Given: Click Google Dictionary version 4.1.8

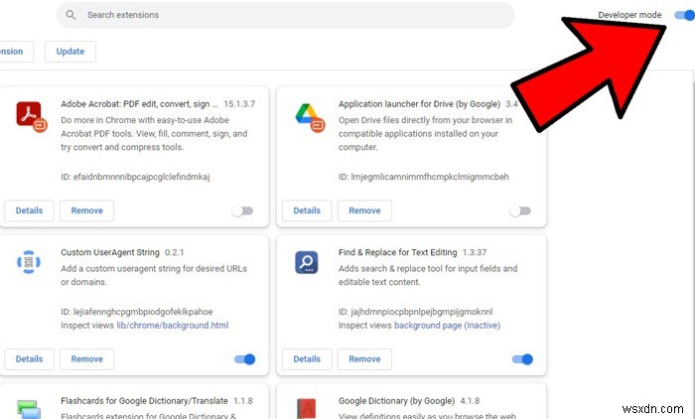Looking at the screenshot, I should click(470, 401).
